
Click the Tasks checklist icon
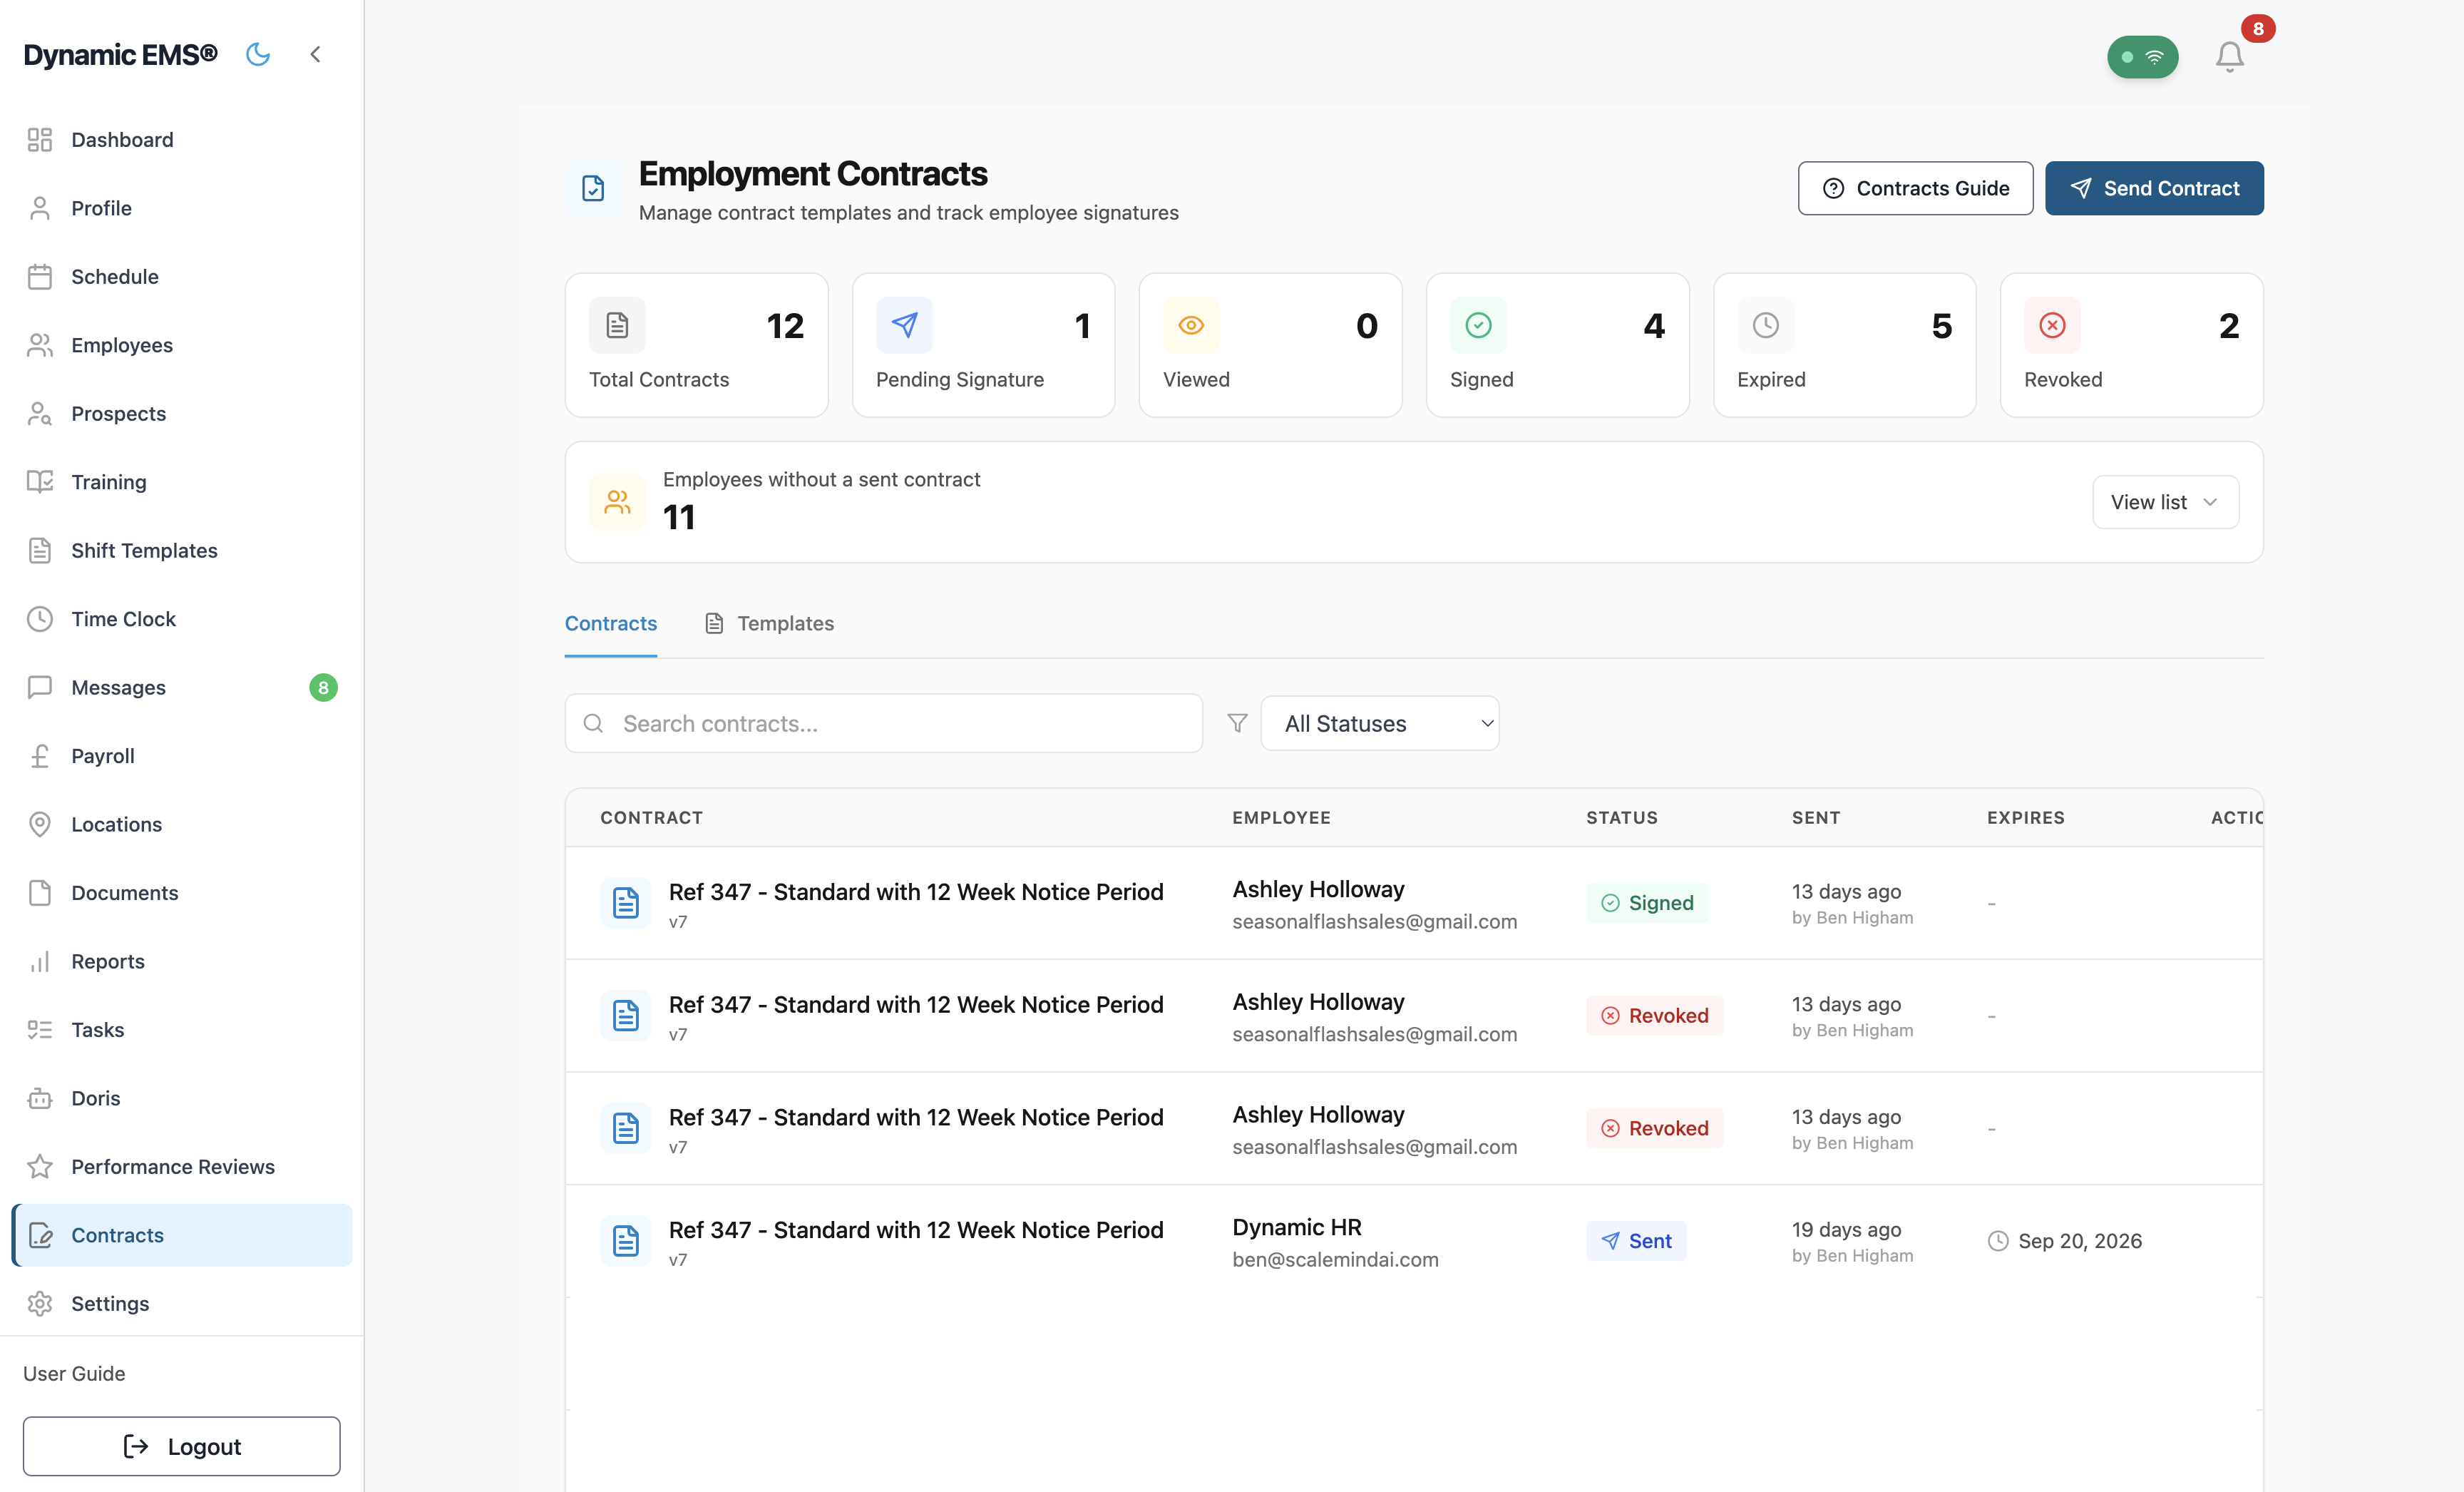click(x=40, y=1030)
